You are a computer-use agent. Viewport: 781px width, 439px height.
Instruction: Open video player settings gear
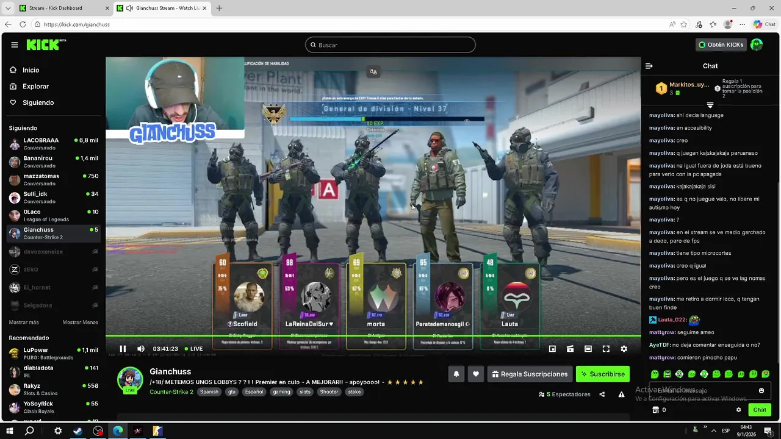click(624, 349)
